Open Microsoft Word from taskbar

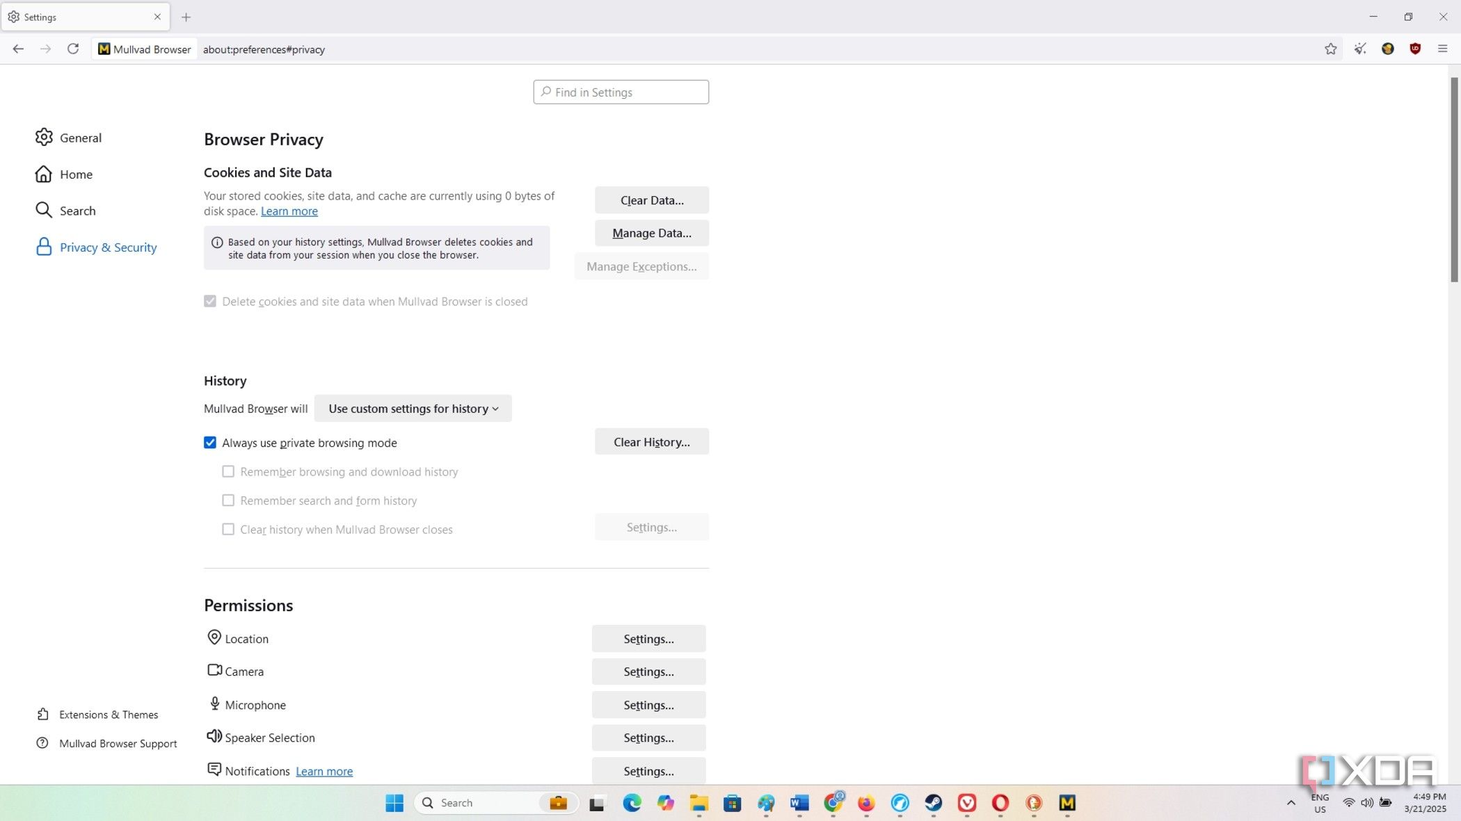799,803
